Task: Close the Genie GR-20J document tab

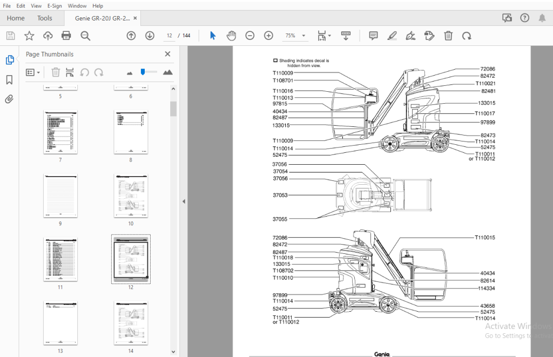Action: tap(135, 18)
